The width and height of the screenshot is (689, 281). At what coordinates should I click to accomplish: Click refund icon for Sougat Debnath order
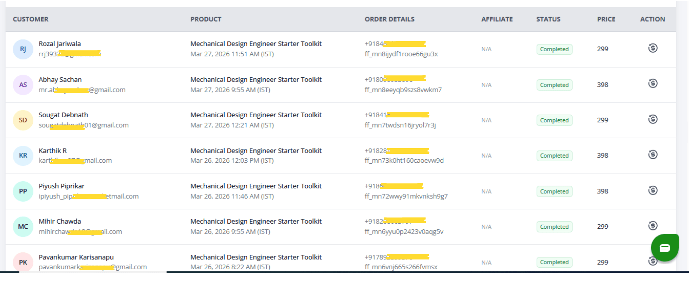652,119
